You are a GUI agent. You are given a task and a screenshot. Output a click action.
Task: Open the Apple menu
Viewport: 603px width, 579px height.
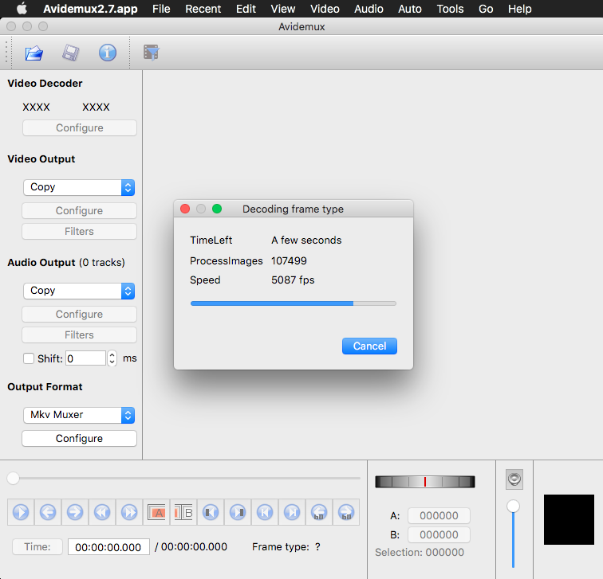click(22, 9)
